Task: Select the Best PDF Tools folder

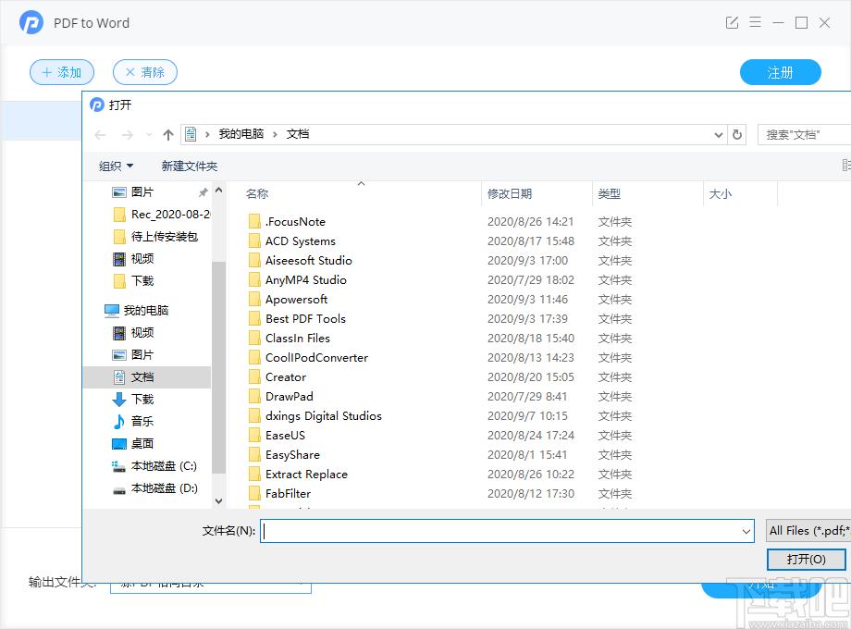Action: click(x=305, y=319)
